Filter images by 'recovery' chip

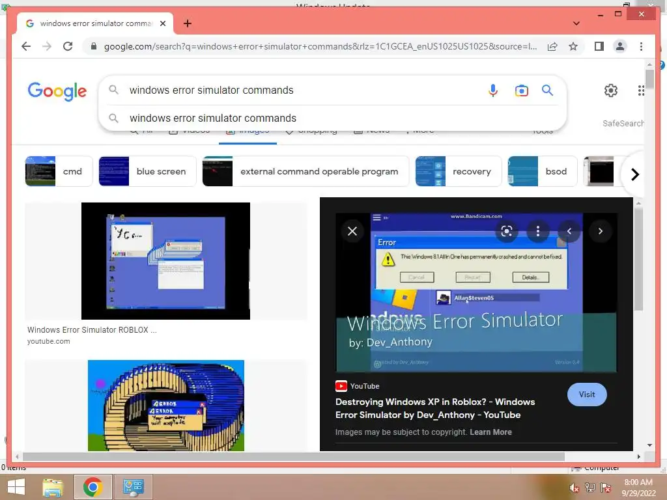point(459,171)
